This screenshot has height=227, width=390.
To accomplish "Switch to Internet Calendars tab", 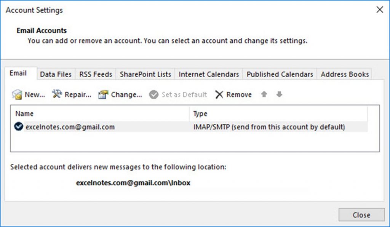I will pyautogui.click(x=208, y=74).
